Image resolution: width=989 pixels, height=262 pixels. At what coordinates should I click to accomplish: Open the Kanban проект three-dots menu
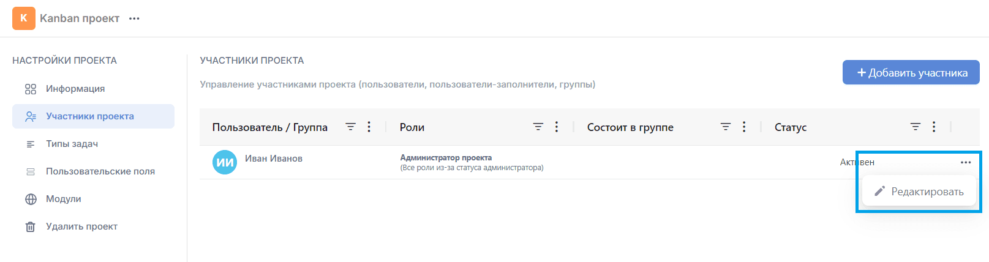(x=134, y=18)
